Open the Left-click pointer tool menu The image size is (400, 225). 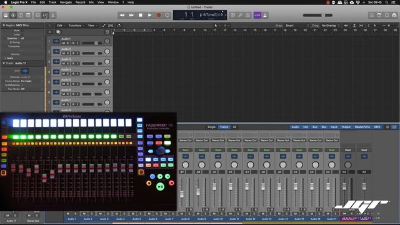click(x=217, y=26)
